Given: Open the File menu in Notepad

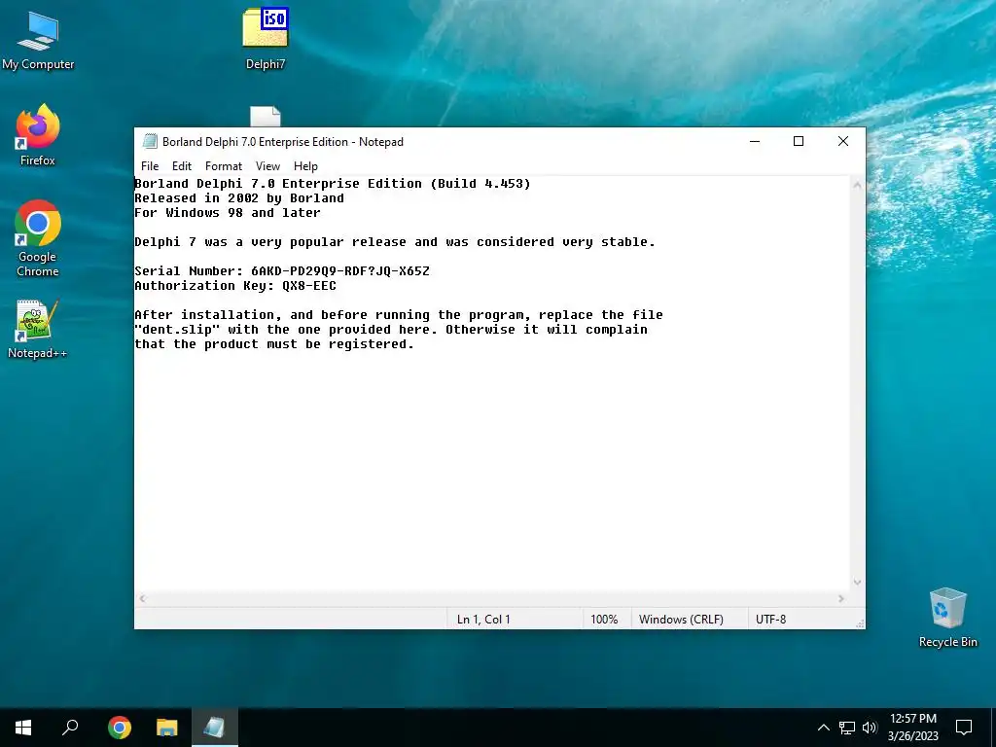Looking at the screenshot, I should [x=150, y=165].
